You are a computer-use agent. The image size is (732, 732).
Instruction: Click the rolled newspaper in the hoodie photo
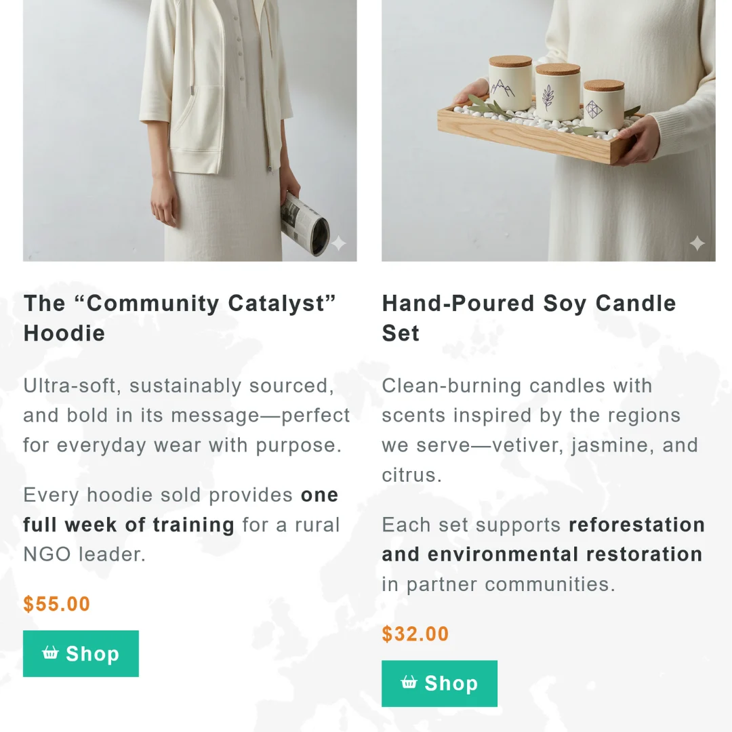click(x=305, y=224)
